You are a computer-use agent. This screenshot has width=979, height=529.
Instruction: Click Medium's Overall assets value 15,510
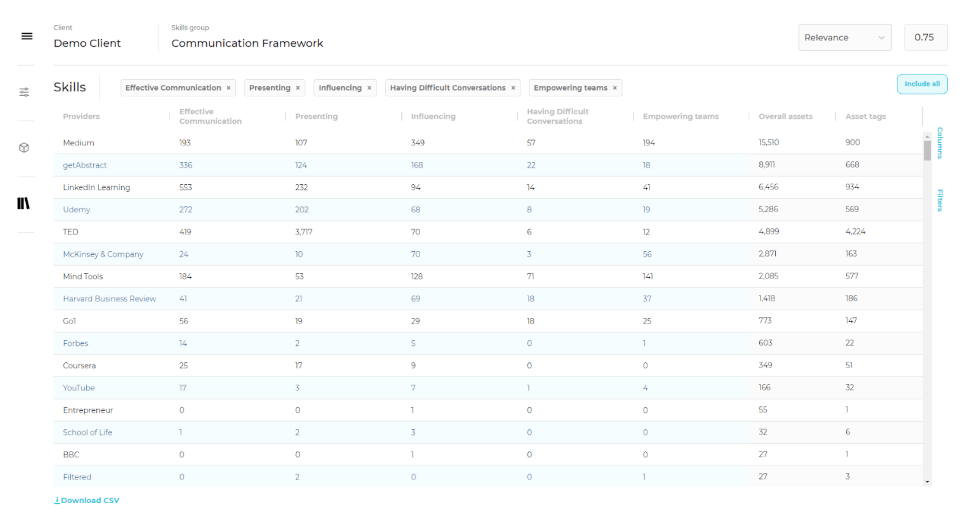(x=769, y=142)
